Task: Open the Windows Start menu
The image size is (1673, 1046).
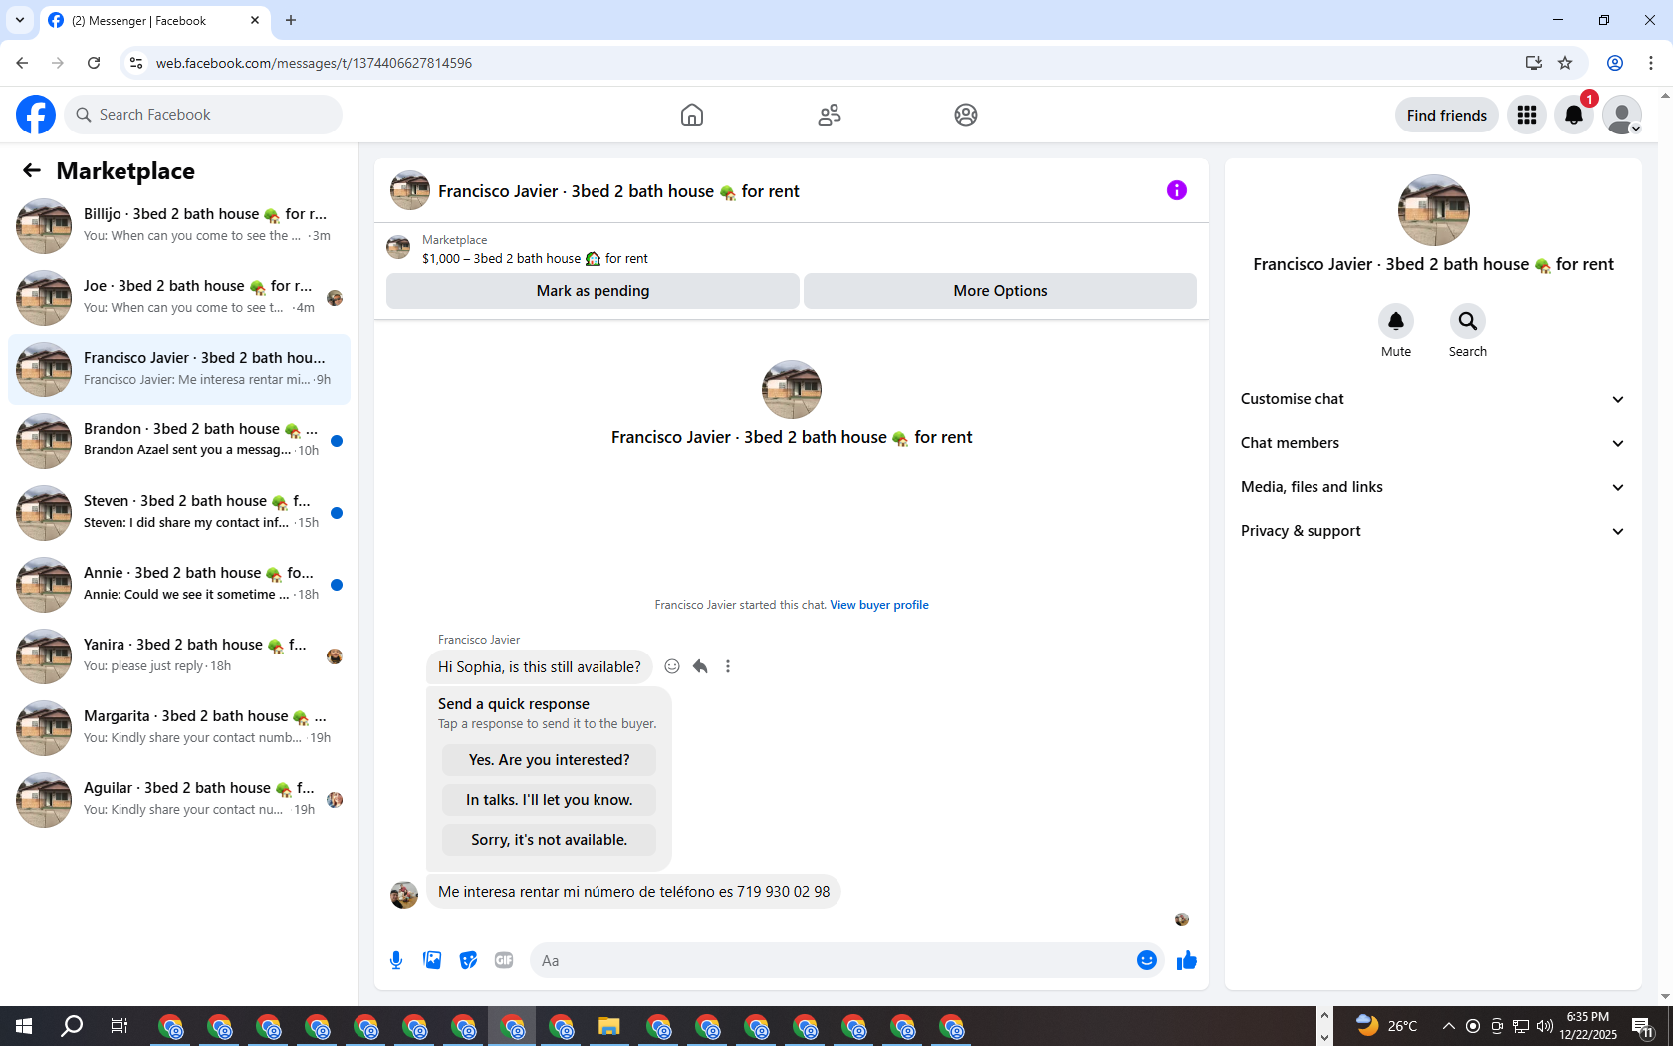Action: pos(24,1026)
